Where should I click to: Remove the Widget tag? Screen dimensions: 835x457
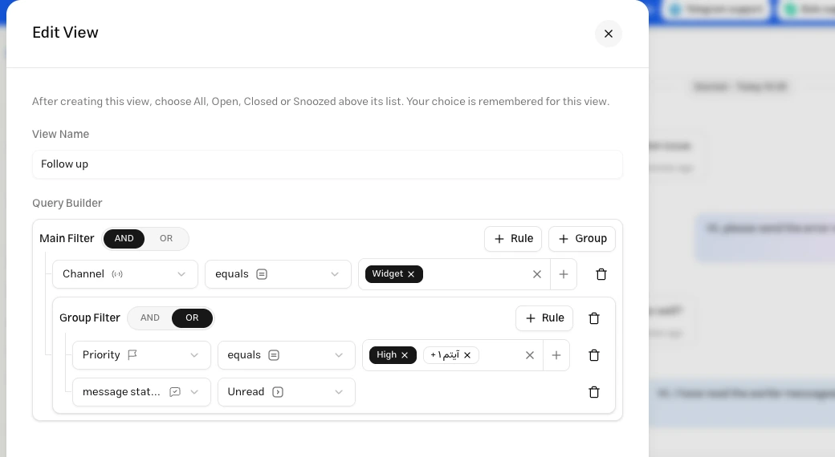click(411, 274)
